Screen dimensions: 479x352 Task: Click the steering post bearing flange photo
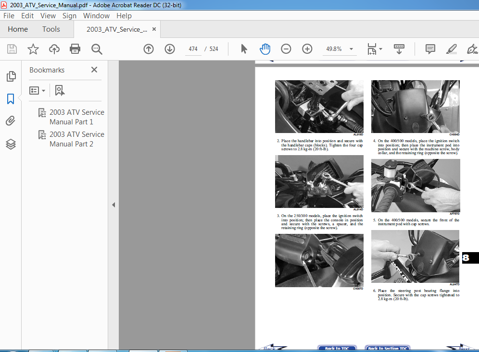(415, 256)
